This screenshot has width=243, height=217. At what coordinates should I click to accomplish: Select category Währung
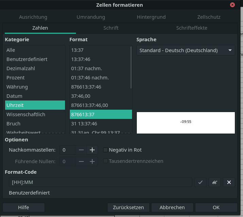click(x=35, y=87)
